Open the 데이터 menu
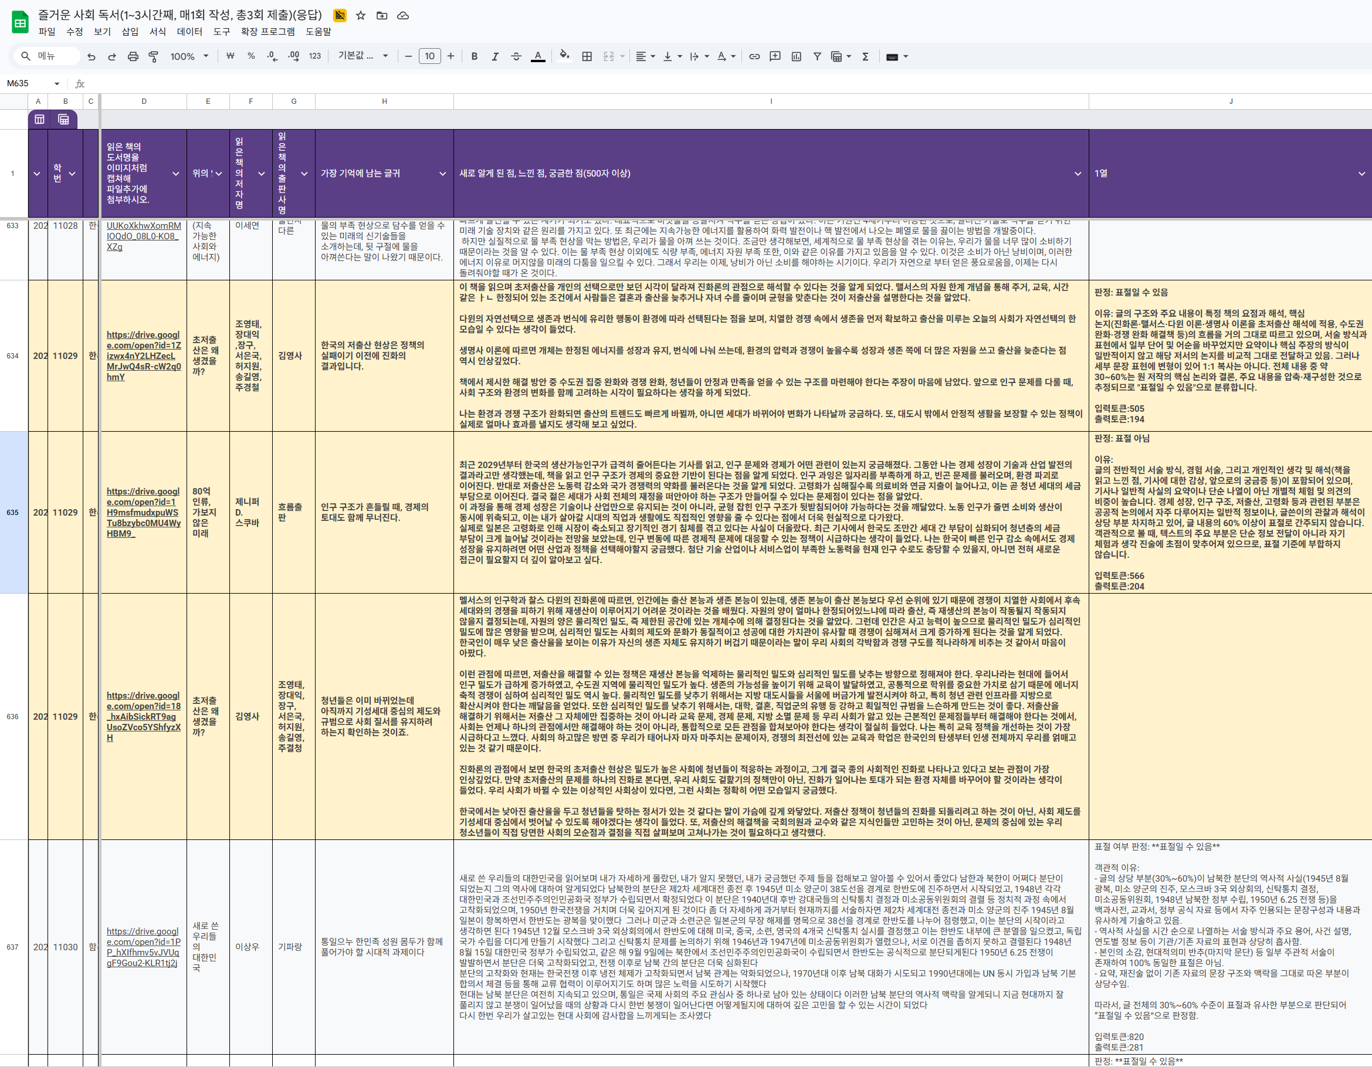The height and width of the screenshot is (1067, 1372). pos(189,32)
